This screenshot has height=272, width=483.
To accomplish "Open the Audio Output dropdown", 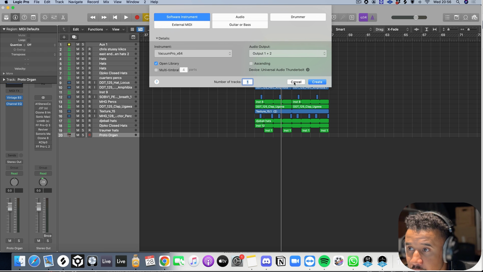I will click(x=288, y=54).
